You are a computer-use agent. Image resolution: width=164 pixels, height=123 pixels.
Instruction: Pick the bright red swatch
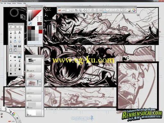(x=40, y=32)
